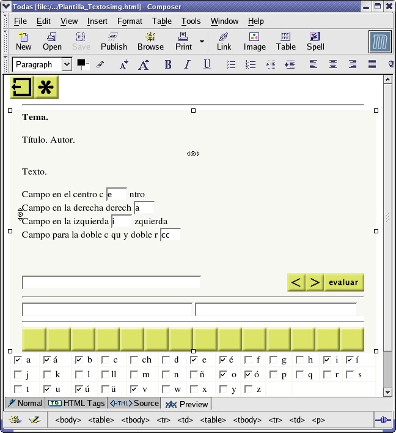
Task: Click the Publish toolbar icon
Action: pos(114,41)
